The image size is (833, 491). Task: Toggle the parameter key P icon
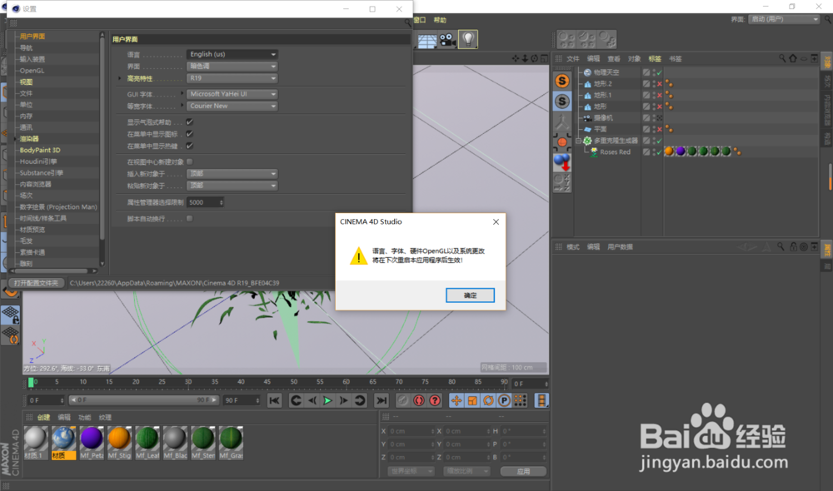[x=504, y=401]
